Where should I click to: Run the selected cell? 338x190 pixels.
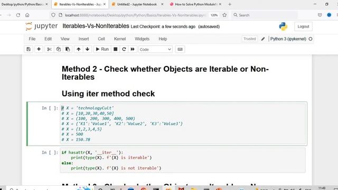point(102,49)
